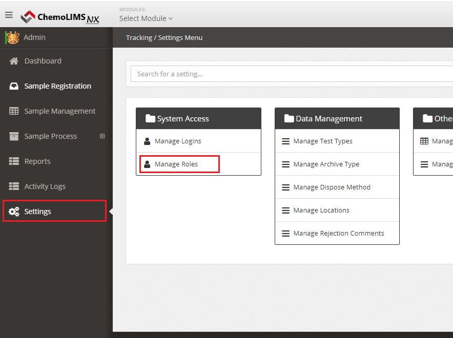Click the Dashboard home icon

coord(14,61)
